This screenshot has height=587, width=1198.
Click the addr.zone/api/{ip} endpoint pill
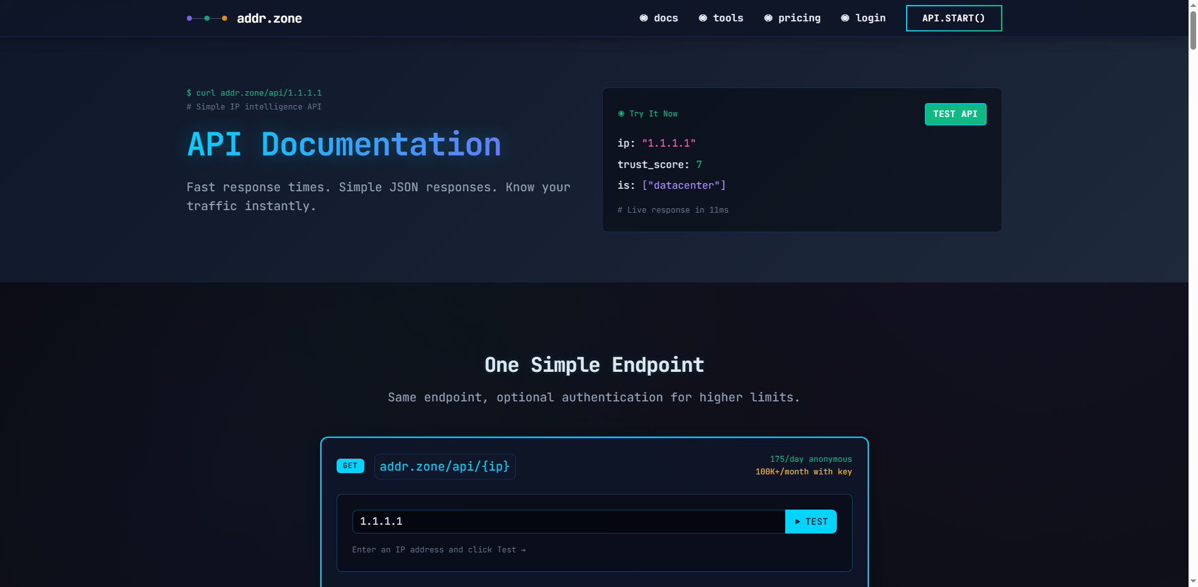[x=445, y=466]
